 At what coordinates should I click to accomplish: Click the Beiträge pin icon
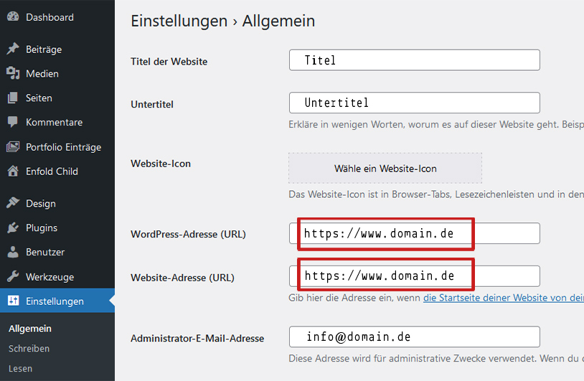coord(13,49)
